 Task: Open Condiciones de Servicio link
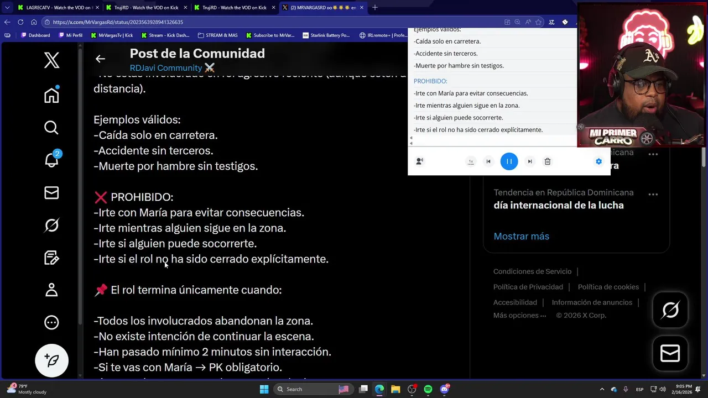pos(532,271)
